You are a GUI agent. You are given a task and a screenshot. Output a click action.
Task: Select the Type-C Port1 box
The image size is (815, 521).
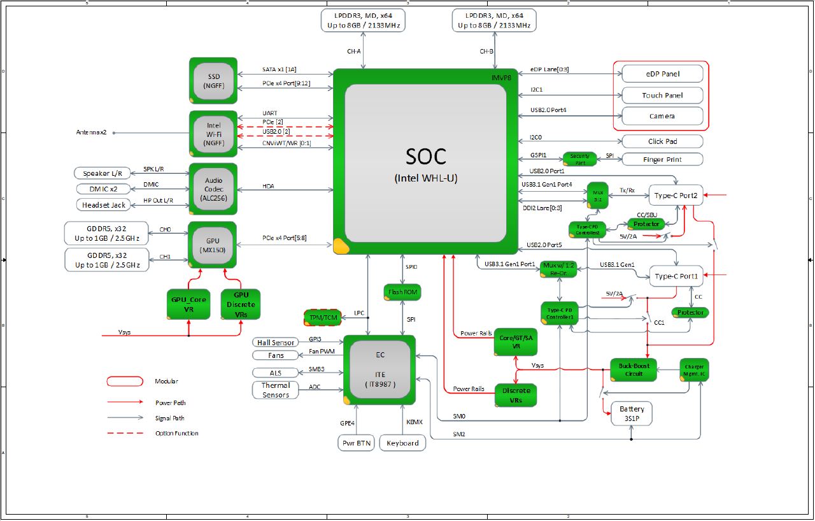[676, 276]
